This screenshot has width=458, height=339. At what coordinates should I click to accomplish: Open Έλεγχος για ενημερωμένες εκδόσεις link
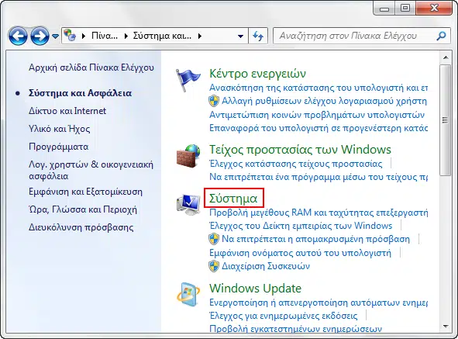pos(284,316)
